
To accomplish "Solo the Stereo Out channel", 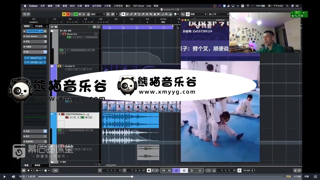I will (x=64, y=34).
